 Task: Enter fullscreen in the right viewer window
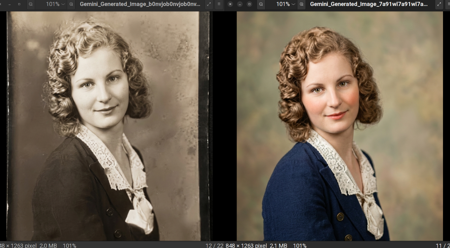pyautogui.click(x=439, y=4)
